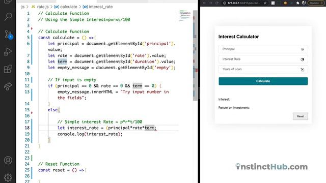Click the browser Update button
Screen dimensions: 326x183
pyautogui.click(x=316, y=3)
